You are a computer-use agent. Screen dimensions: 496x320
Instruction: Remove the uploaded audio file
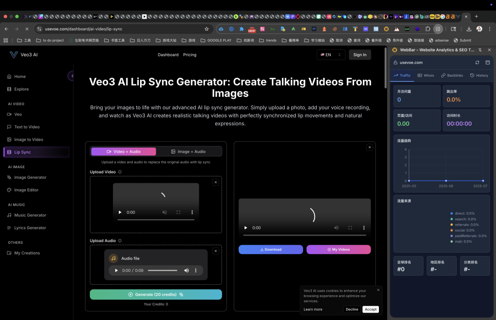(x=216, y=251)
